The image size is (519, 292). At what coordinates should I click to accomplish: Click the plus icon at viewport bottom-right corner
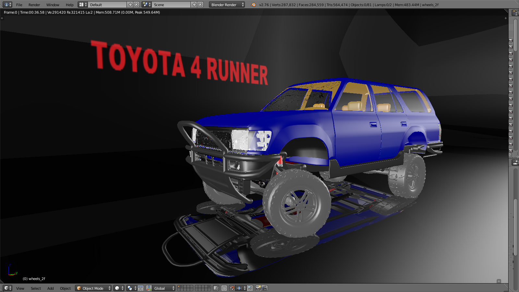click(499, 281)
